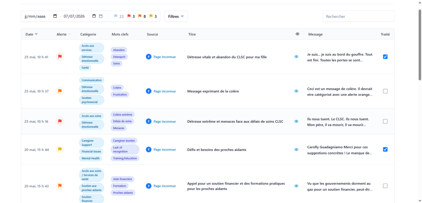This screenshot has height=203, width=422.
Task: Click the Santé category tag
Action: [85, 68]
